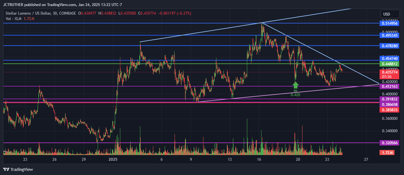
Task: Click the 27 date axis label
Action: (x=366, y=159)
